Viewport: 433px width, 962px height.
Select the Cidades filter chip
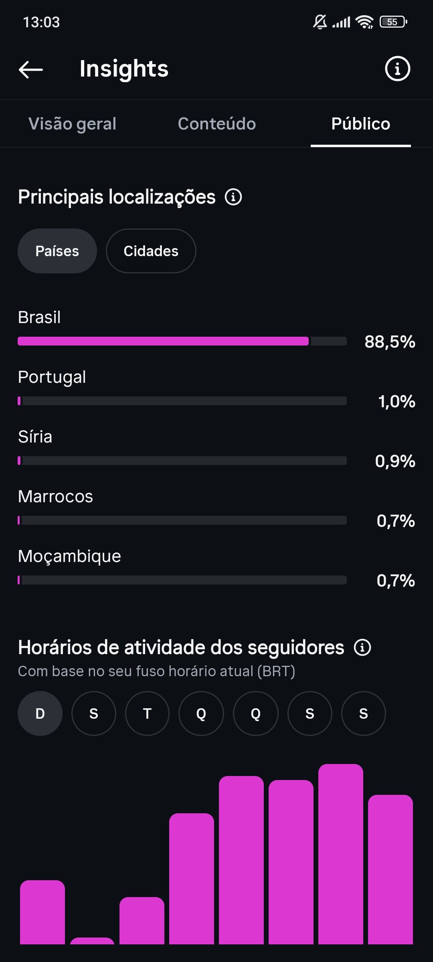pyautogui.click(x=151, y=251)
